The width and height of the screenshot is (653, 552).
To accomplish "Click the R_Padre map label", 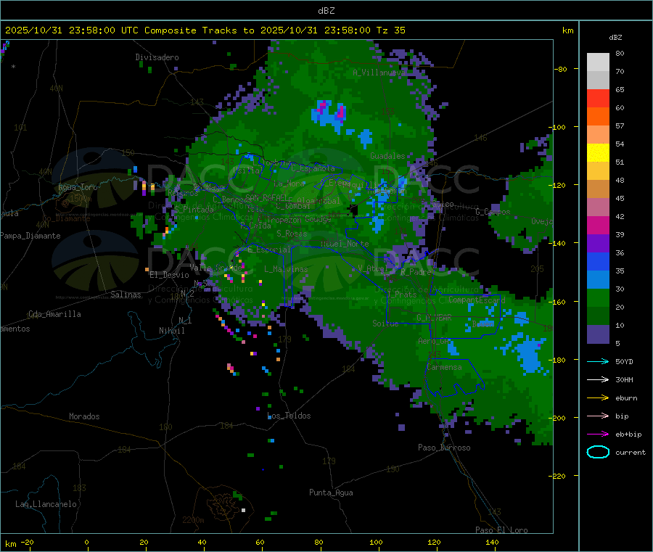I will pos(416,272).
